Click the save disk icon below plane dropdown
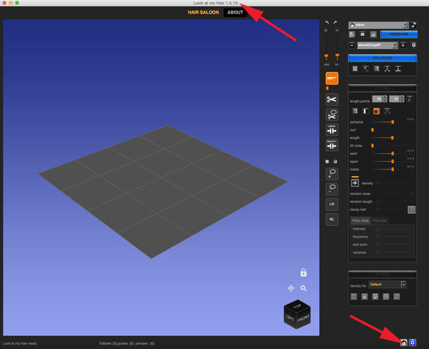Screen dimensions: 429x349 coord(373,34)
